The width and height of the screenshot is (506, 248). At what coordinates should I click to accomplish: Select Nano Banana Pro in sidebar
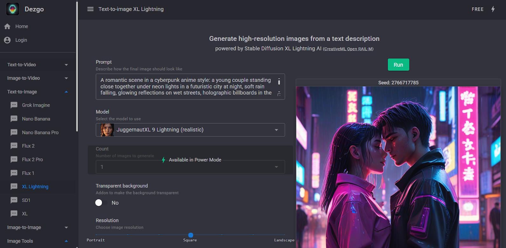click(x=40, y=132)
